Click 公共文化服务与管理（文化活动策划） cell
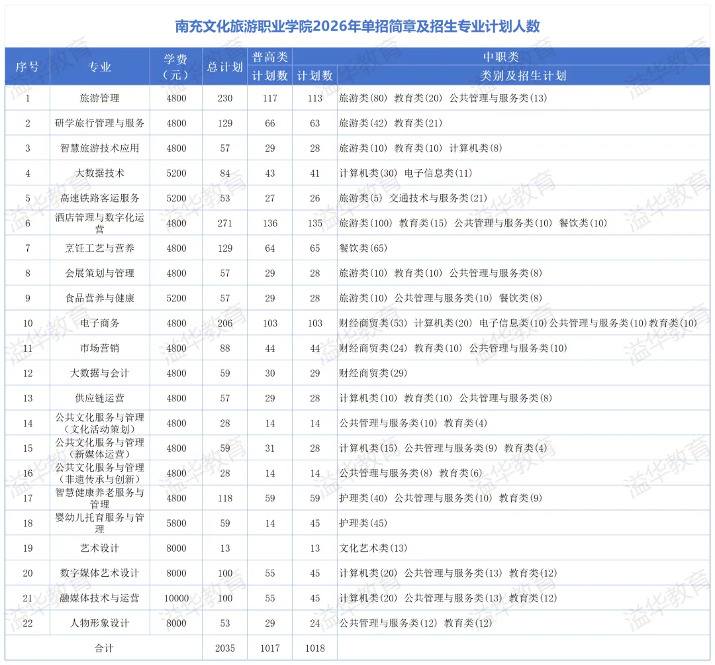 100,423
